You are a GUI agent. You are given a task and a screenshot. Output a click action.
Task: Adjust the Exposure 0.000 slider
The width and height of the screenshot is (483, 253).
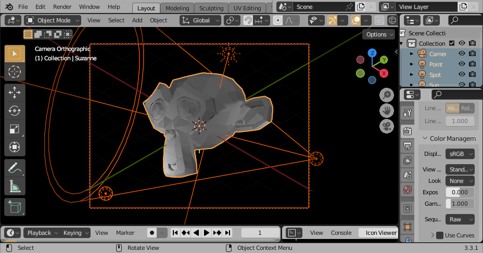tap(460, 192)
